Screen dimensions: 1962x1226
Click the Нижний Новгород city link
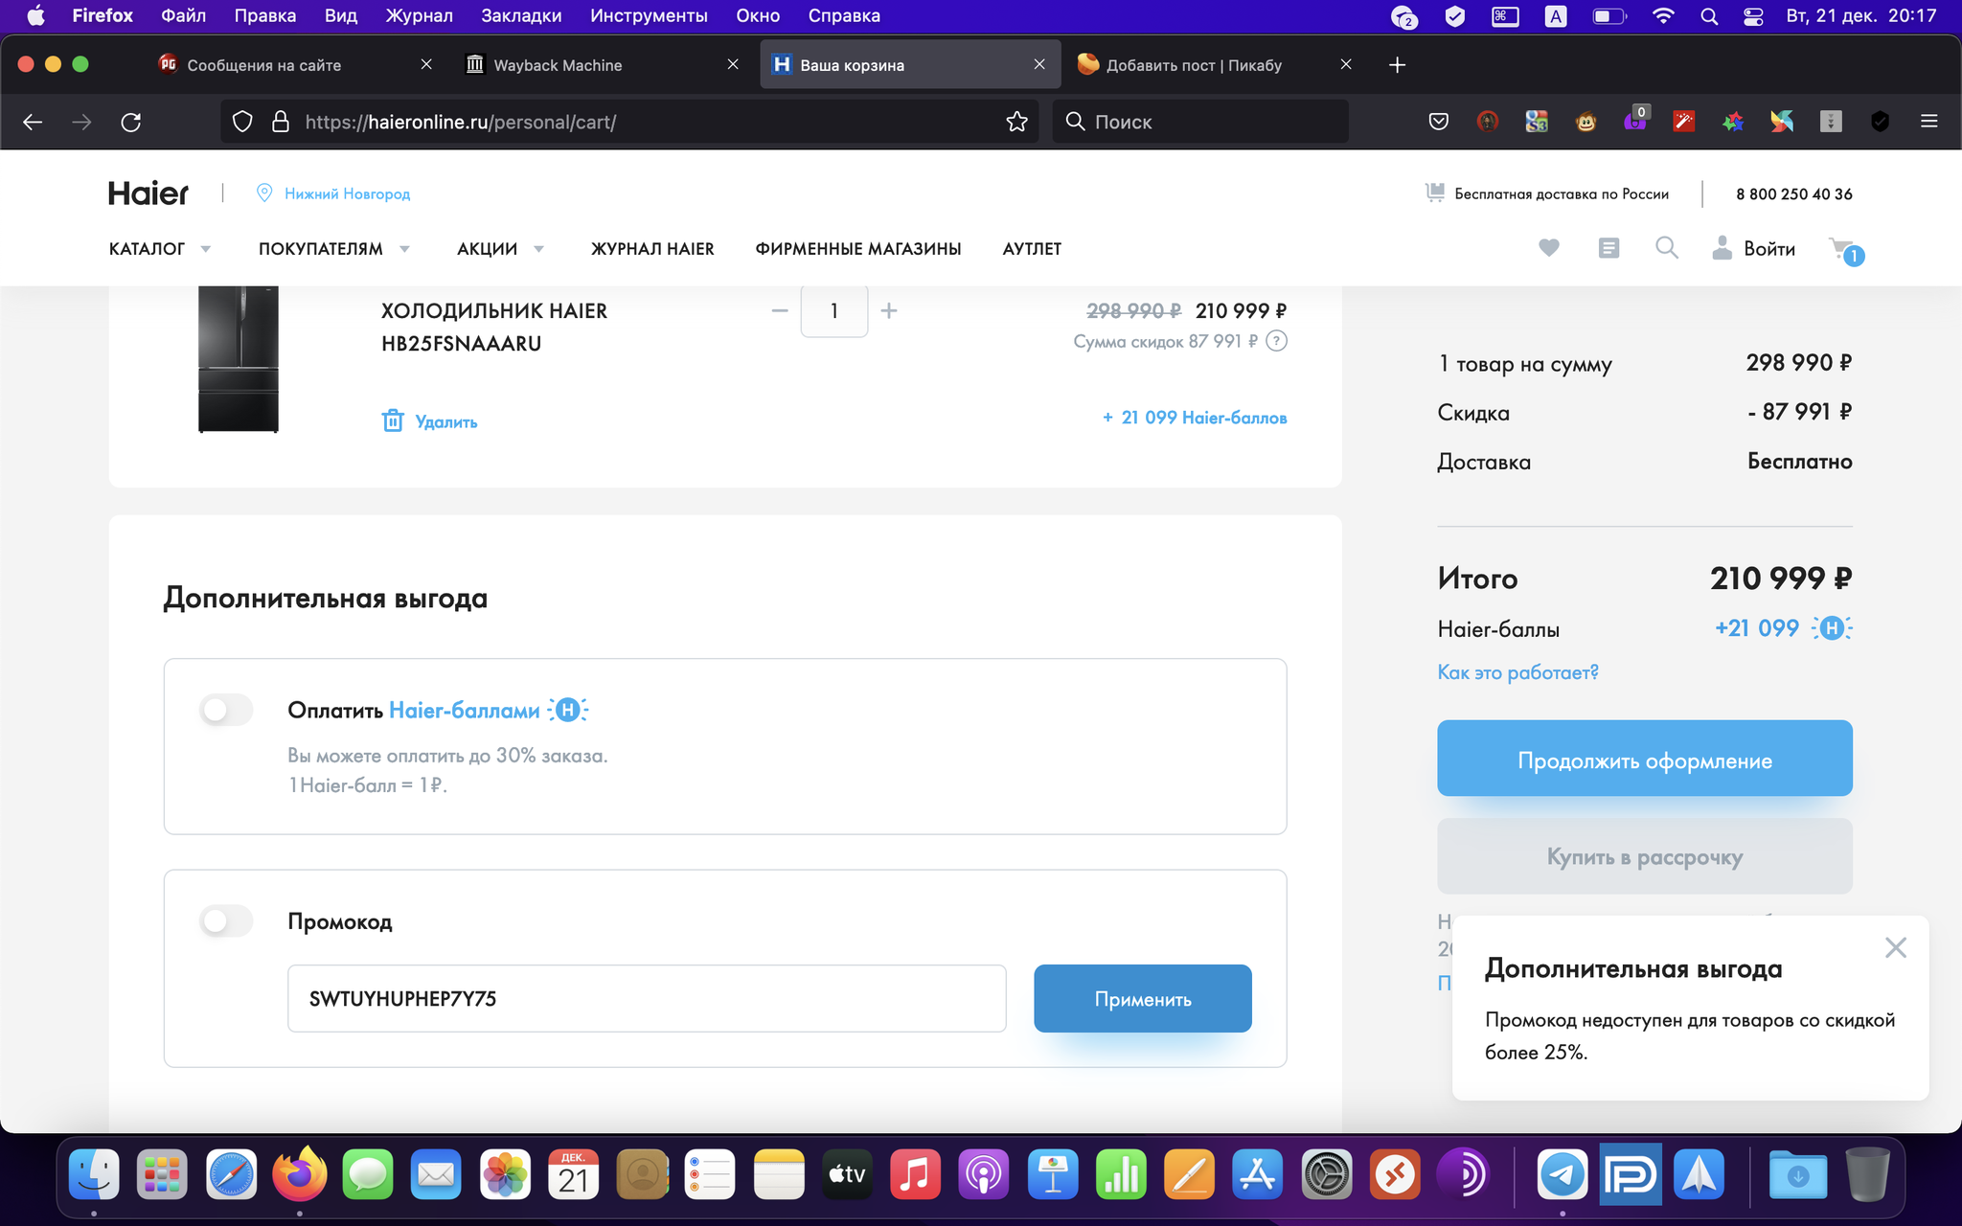click(x=347, y=193)
